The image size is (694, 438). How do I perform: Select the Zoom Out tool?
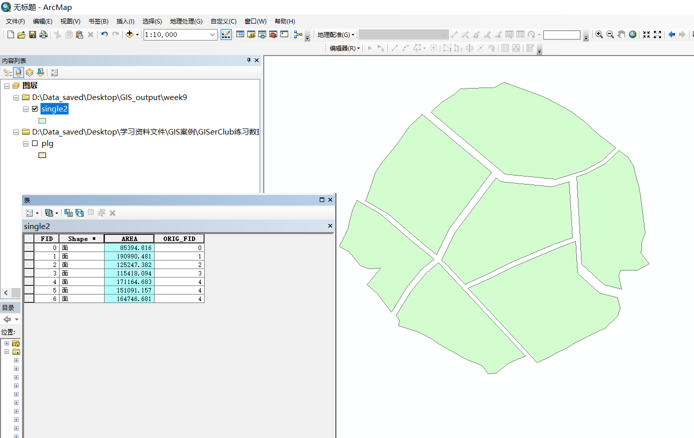click(x=610, y=34)
